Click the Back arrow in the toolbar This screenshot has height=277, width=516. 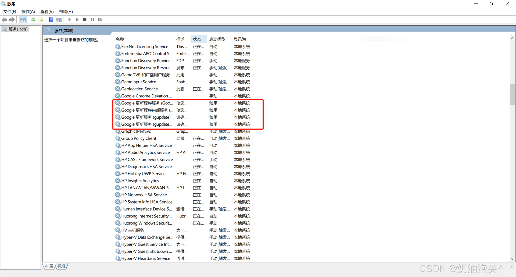tap(4, 20)
